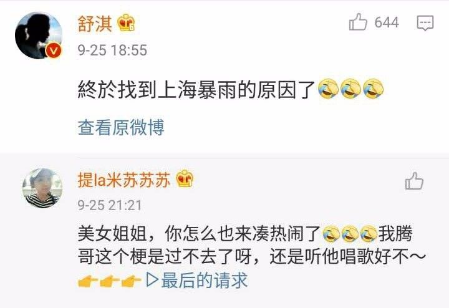The height and width of the screenshot is (308, 449).
Task: Click the play triangle before 最后的请求
Action: pos(152,280)
